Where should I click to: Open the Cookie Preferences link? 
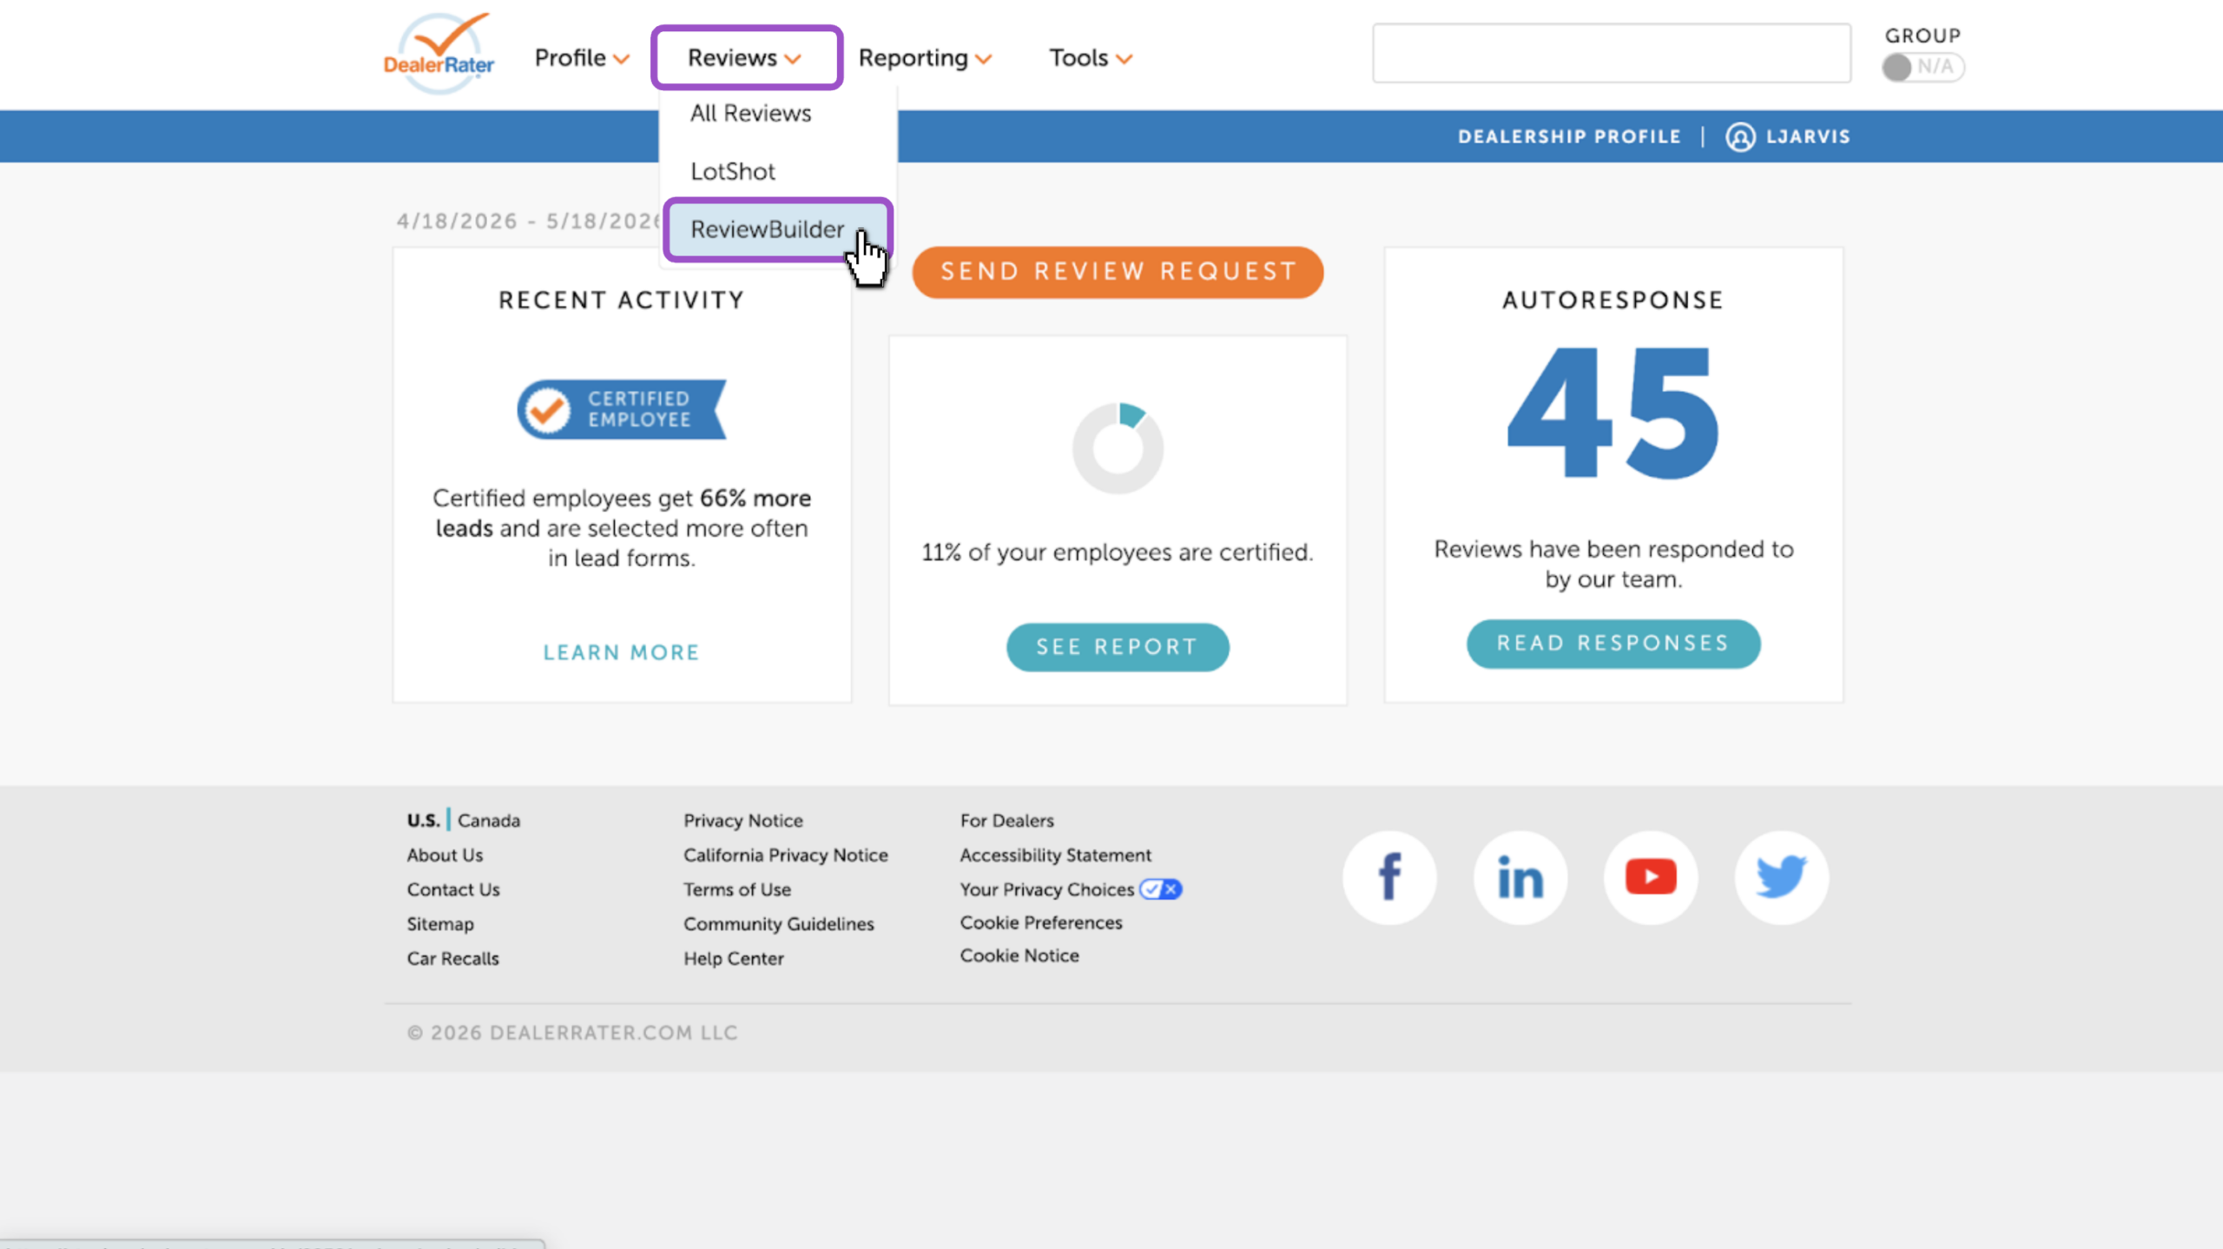[x=1041, y=922]
